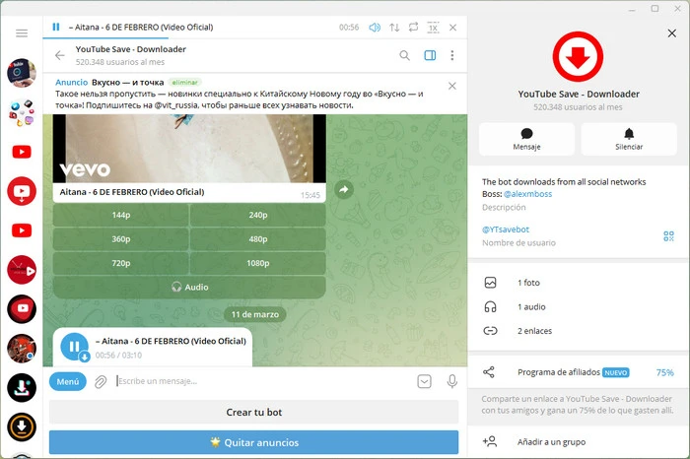
Task: Toggle reverse play order arrows icon
Action: click(x=394, y=28)
